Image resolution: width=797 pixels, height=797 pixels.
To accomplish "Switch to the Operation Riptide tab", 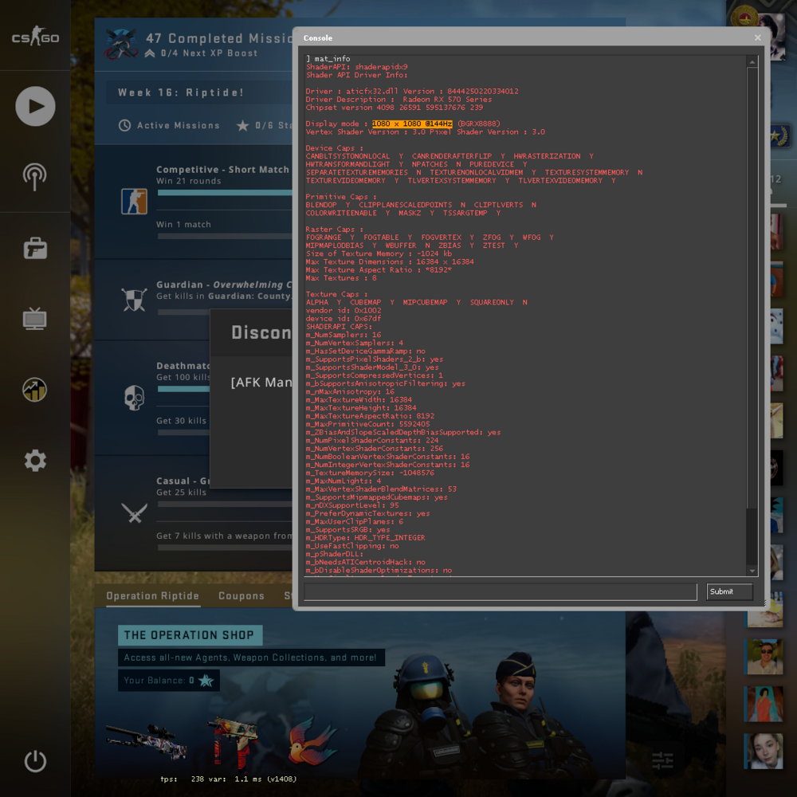I will tap(152, 595).
